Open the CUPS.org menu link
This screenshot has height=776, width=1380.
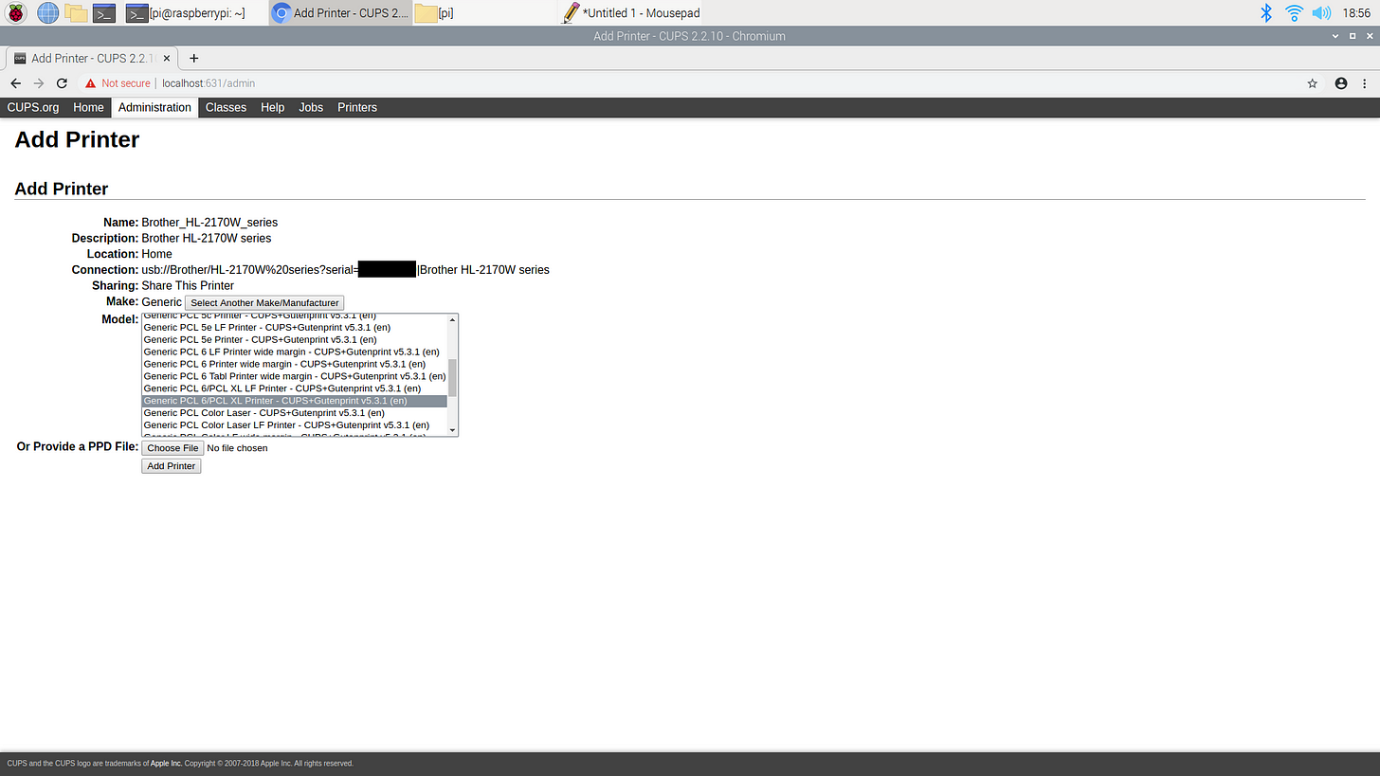click(33, 107)
